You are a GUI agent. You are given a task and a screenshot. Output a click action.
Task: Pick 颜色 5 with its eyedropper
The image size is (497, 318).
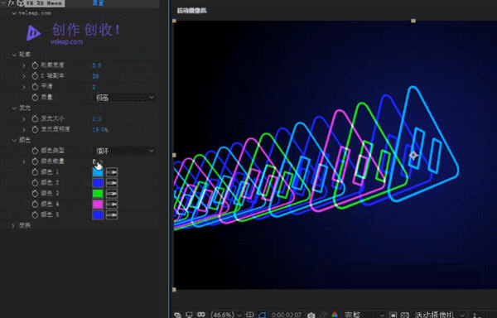pos(112,215)
